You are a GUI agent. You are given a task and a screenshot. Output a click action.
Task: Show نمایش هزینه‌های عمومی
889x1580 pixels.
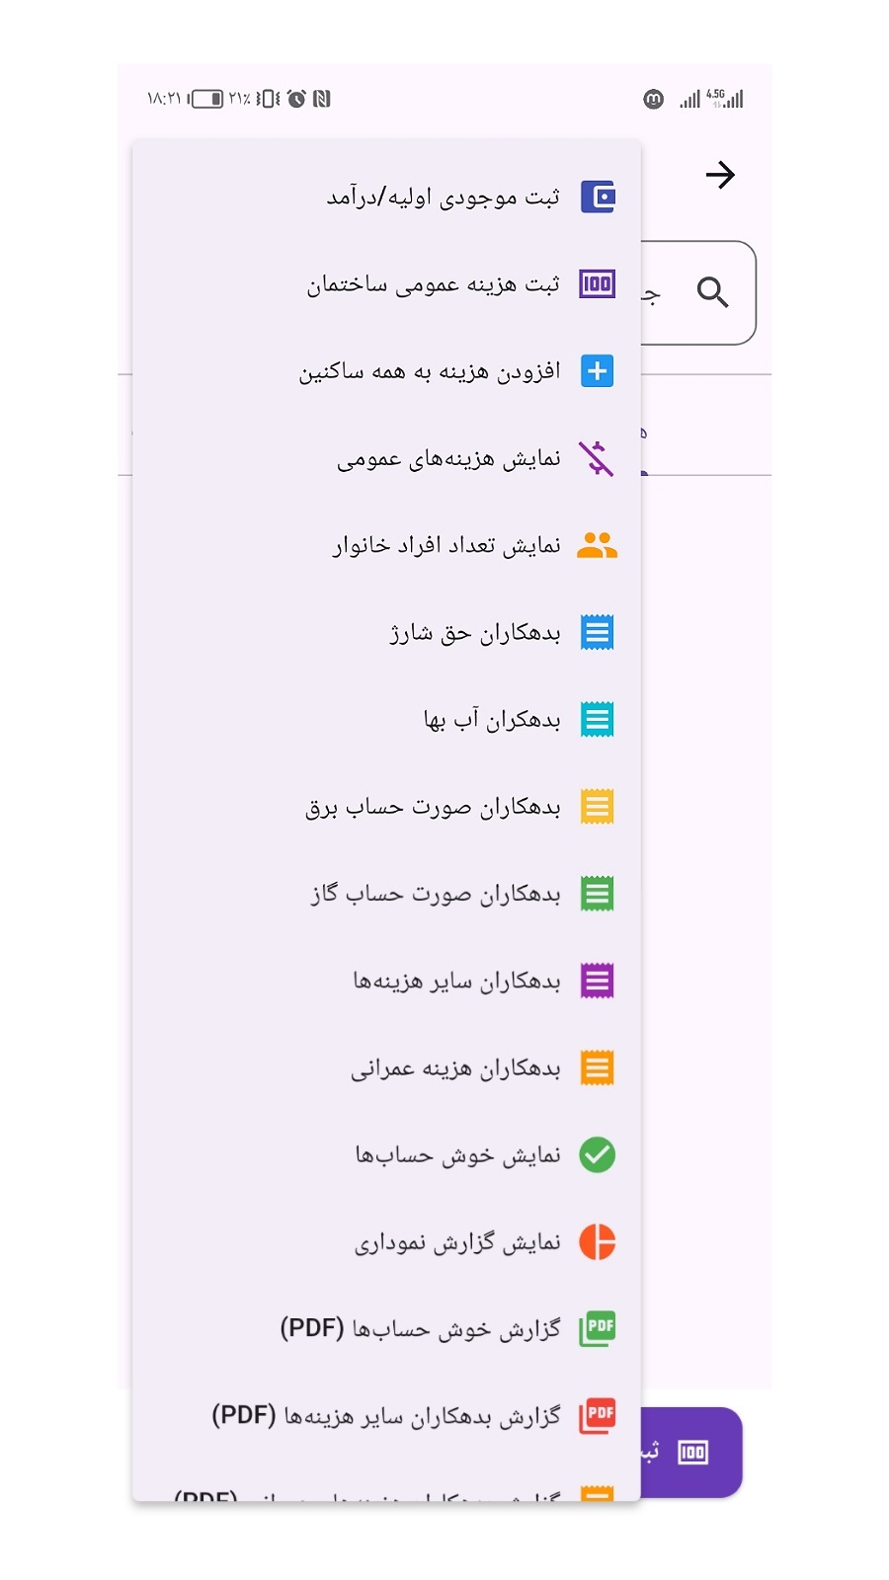(x=448, y=459)
